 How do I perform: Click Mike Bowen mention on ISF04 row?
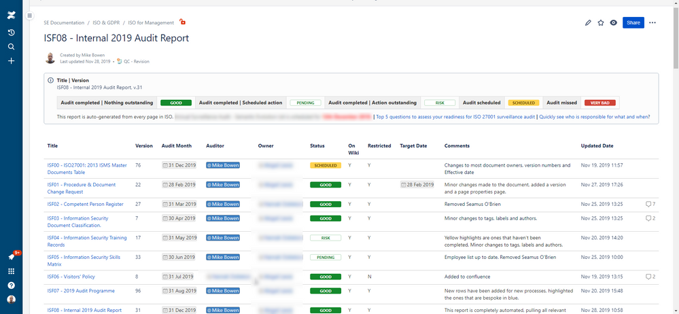click(x=223, y=238)
